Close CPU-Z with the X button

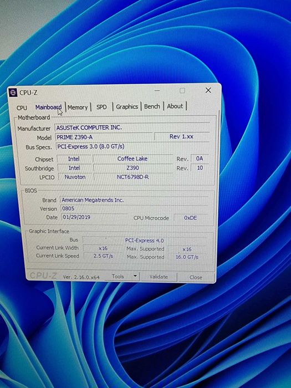208,90
